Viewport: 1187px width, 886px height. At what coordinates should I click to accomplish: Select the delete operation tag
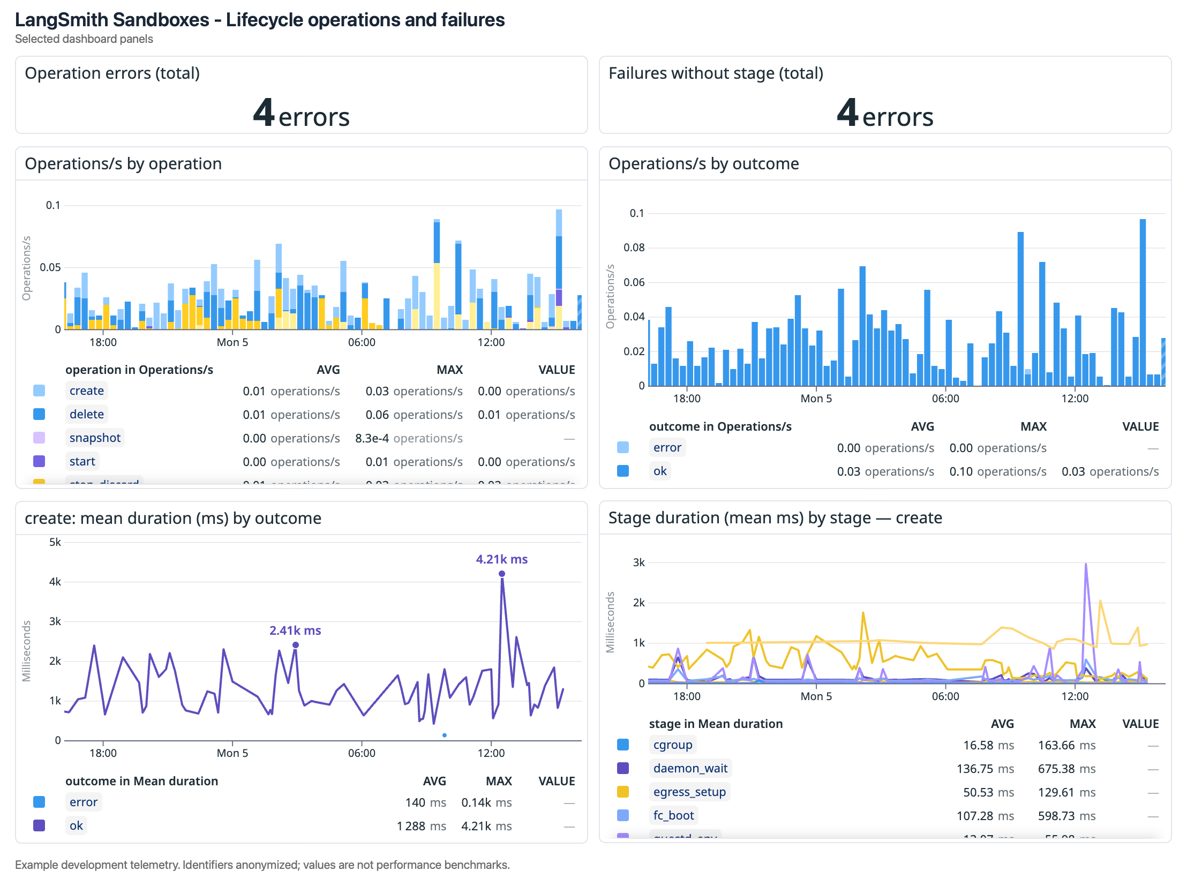point(86,414)
